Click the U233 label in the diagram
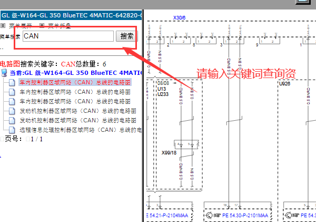This screenshot has width=316, height=222. coord(163,94)
